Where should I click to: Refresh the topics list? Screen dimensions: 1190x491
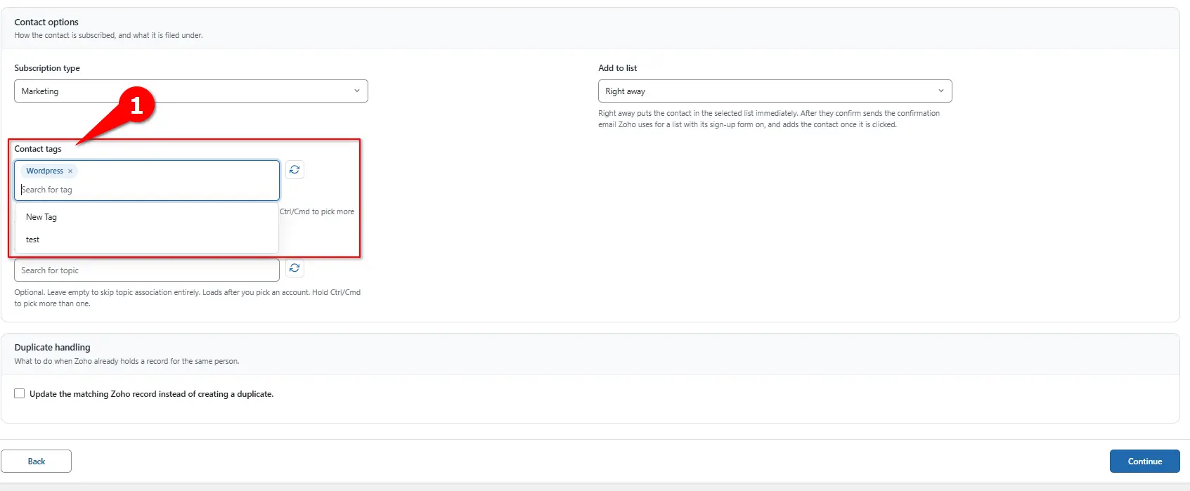(x=295, y=268)
